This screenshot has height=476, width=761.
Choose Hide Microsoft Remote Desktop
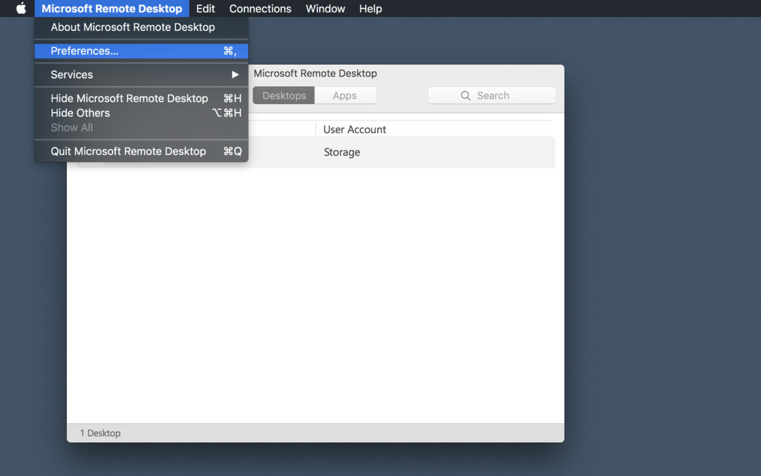(x=141, y=98)
